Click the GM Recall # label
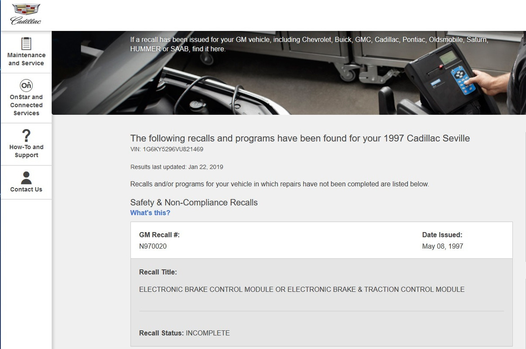Viewport: 526px width, 349px height. pyautogui.click(x=159, y=235)
